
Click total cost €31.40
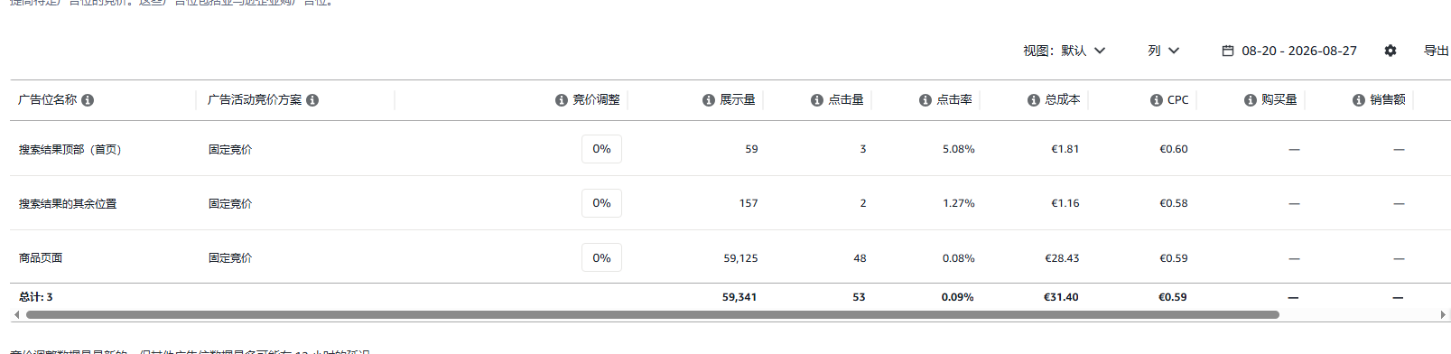pyautogui.click(x=1061, y=297)
